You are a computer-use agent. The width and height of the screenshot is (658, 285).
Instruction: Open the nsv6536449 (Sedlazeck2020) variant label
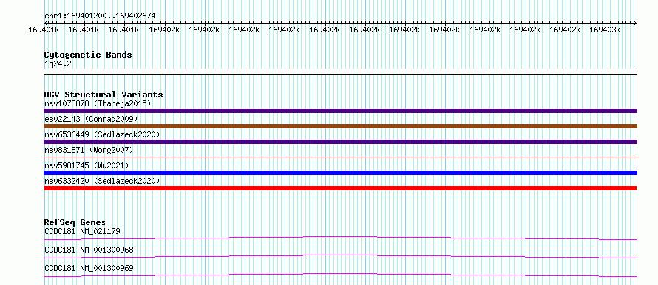pyautogui.click(x=102, y=134)
